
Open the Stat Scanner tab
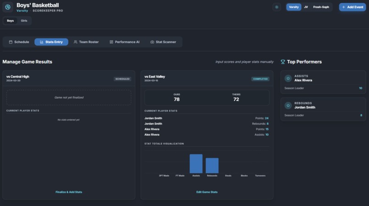coord(163,42)
